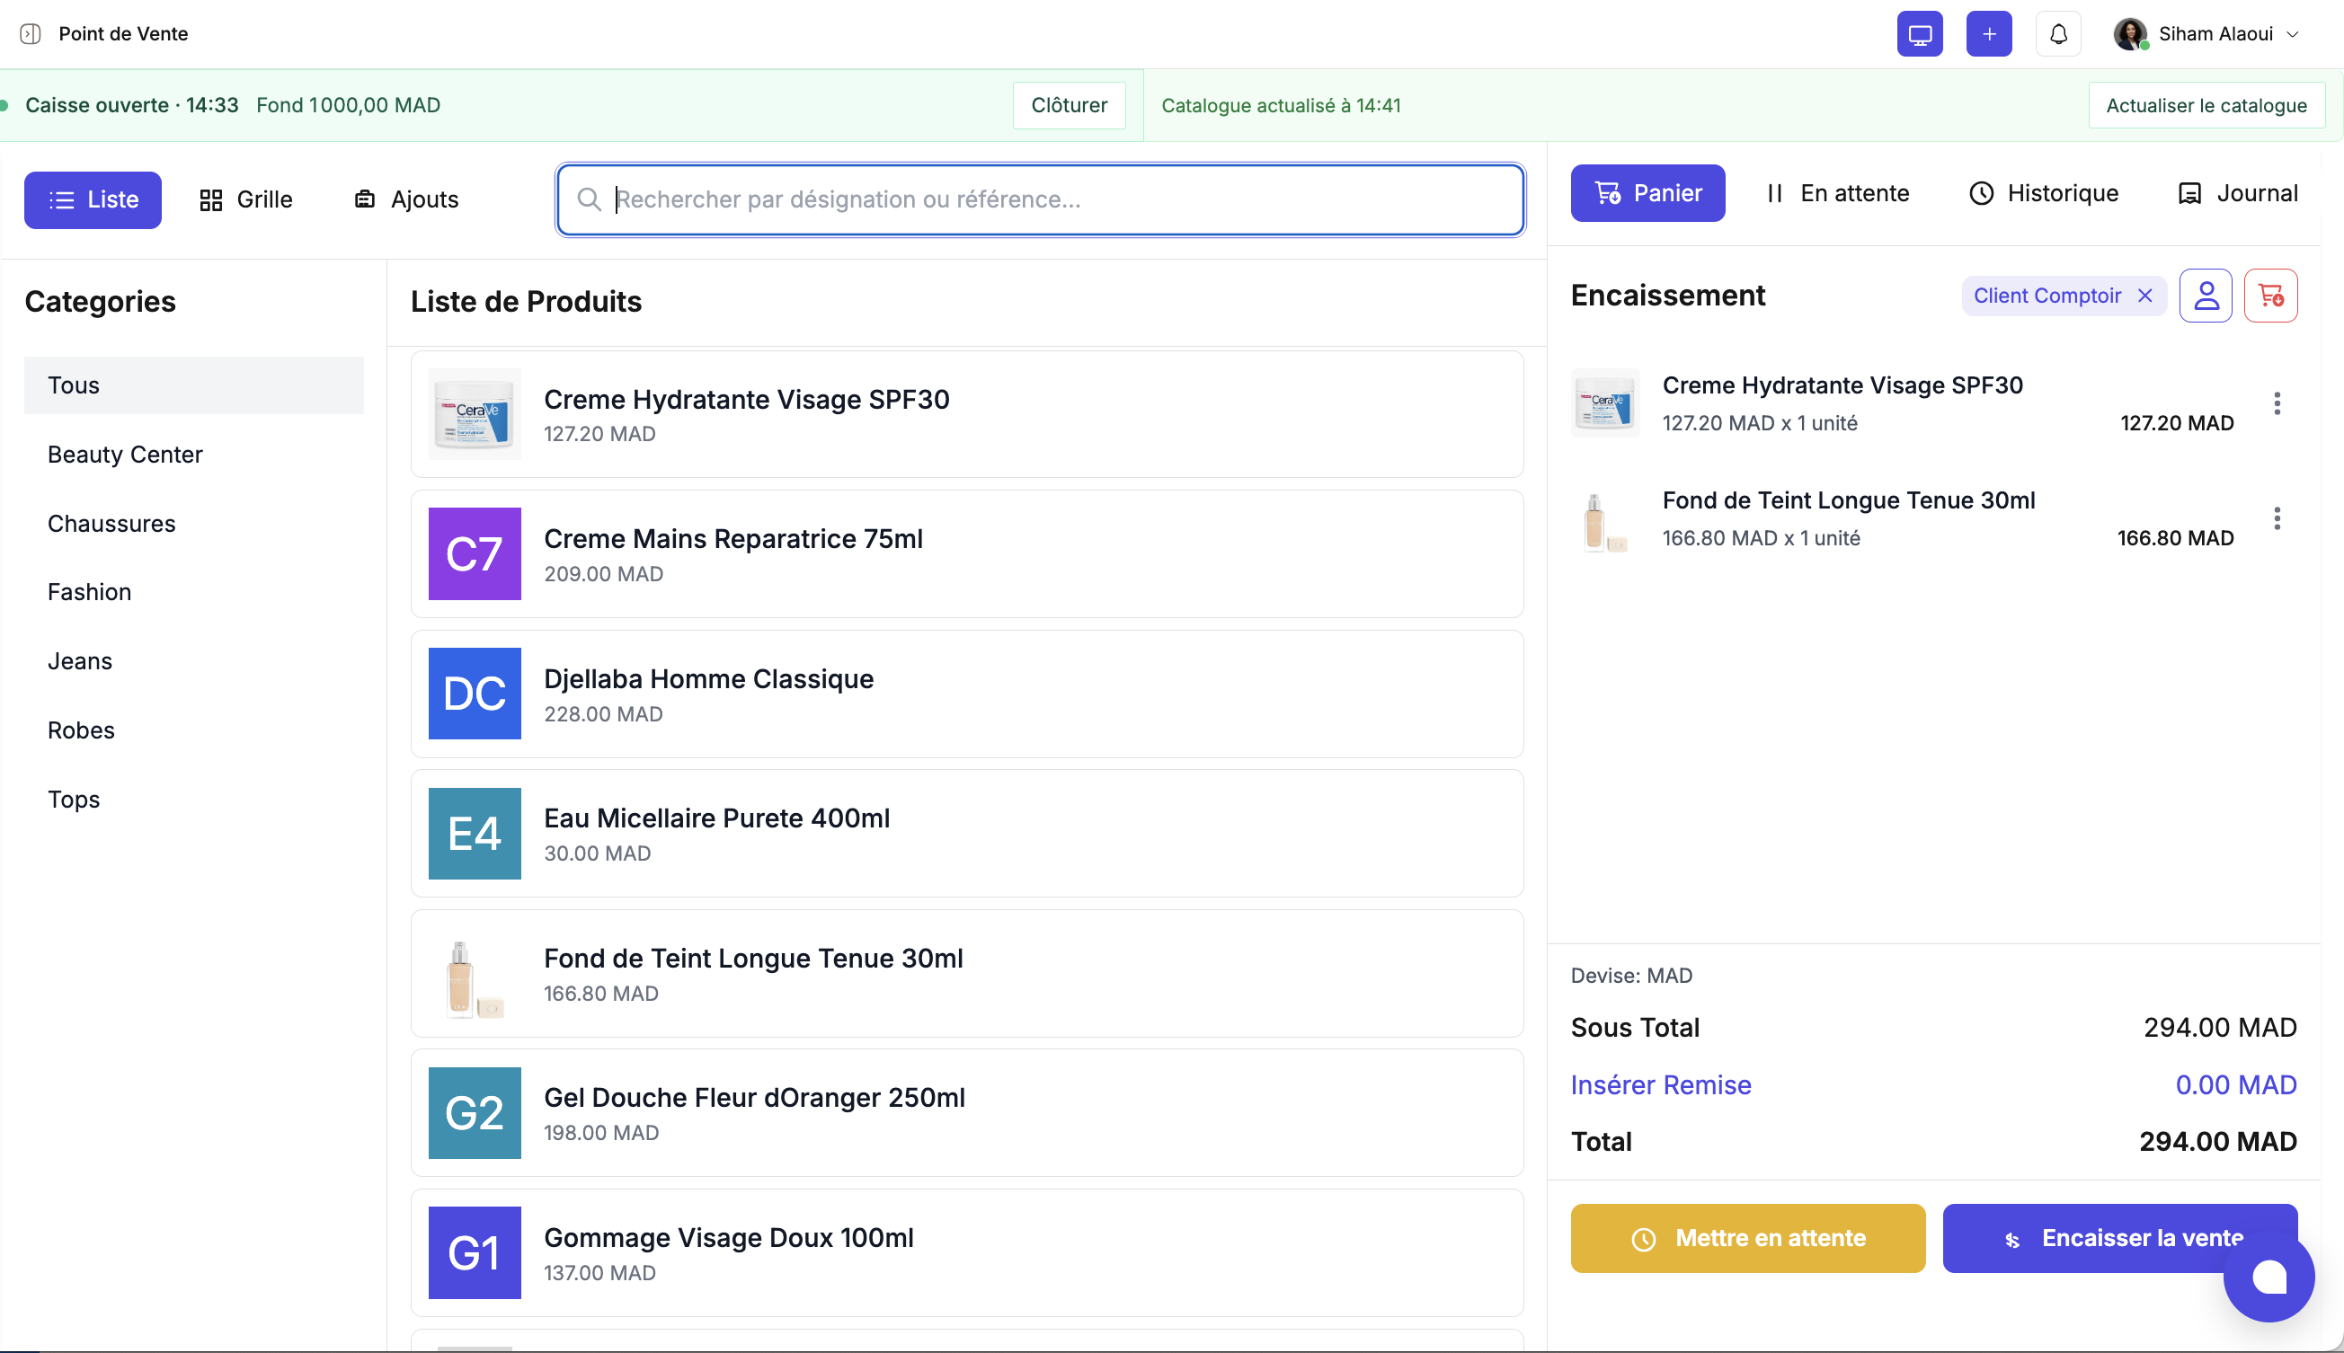Click the select customer person icon
The image size is (2344, 1353).
tap(2206, 296)
